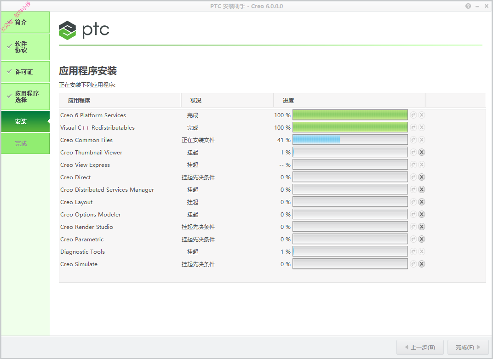The width and height of the screenshot is (493, 359).
Task: Cancel the Creo Direct installation
Action: tap(422, 177)
